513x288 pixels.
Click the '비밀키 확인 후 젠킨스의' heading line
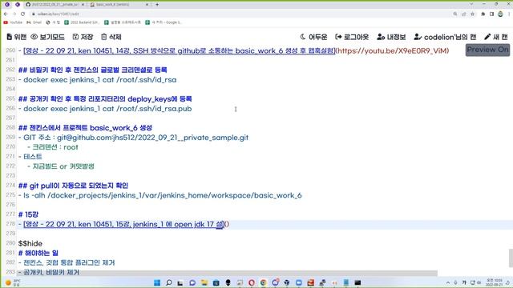tap(93, 70)
